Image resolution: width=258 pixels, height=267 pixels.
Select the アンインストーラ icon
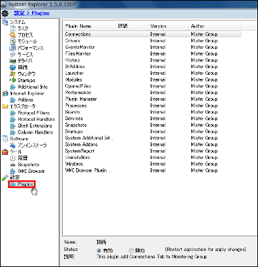(13, 146)
